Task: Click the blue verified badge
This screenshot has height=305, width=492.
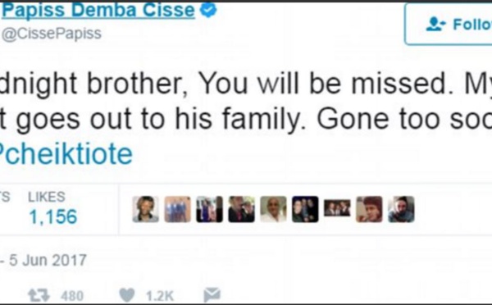Action: (x=208, y=10)
